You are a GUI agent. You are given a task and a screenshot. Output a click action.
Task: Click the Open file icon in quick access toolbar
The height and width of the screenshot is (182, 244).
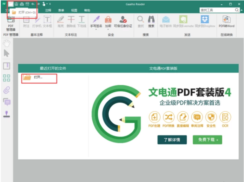[11, 4]
